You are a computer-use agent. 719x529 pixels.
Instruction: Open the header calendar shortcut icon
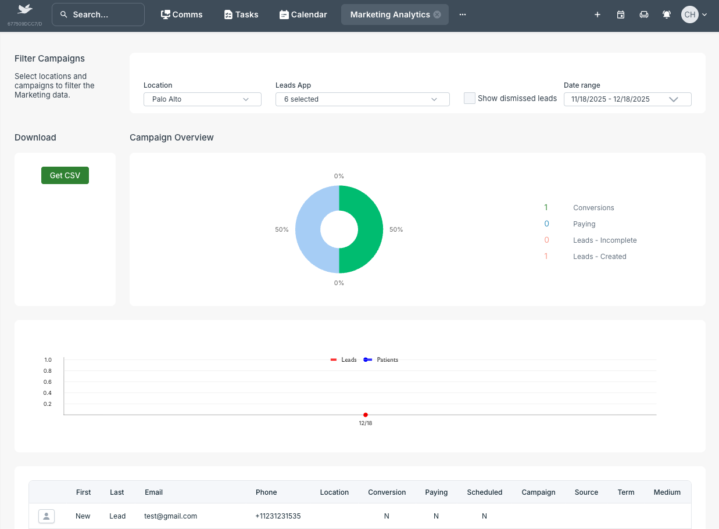[x=621, y=15]
